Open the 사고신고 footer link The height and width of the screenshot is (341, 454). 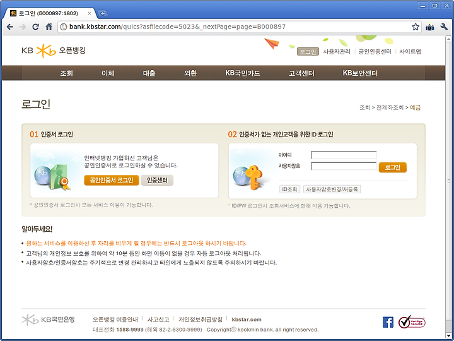(158, 320)
